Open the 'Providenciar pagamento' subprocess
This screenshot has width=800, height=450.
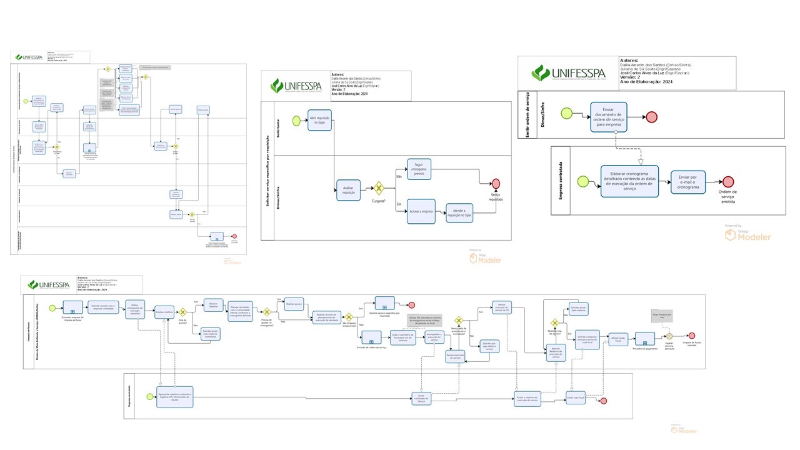coord(645,339)
